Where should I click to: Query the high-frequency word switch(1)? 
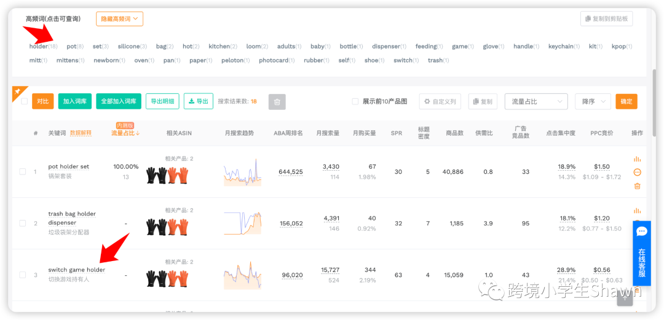406,61
